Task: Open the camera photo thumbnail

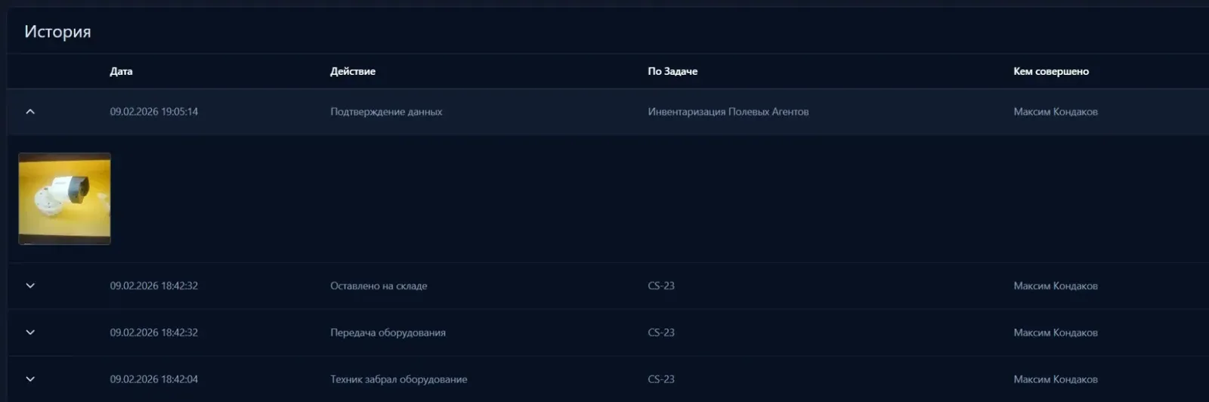Action: (x=64, y=199)
